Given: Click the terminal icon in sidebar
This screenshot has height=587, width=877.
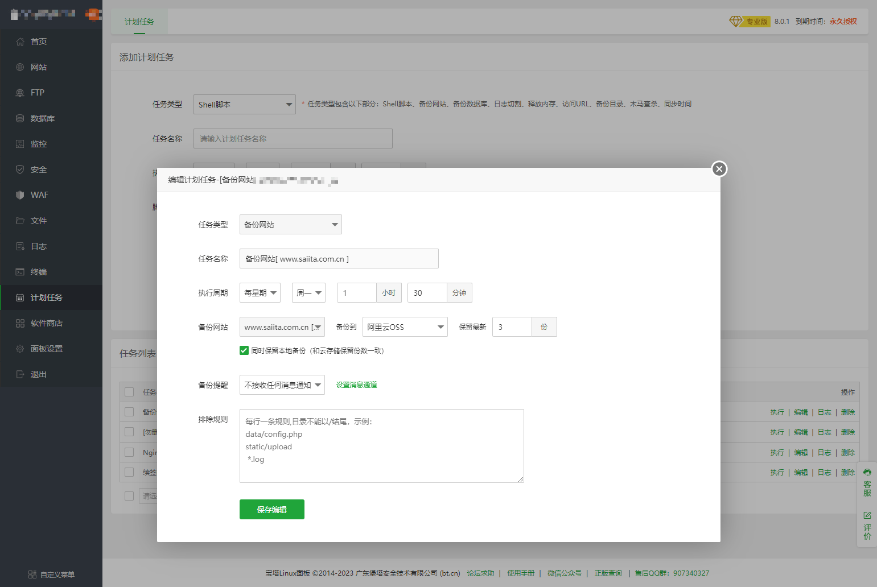Looking at the screenshot, I should [20, 272].
